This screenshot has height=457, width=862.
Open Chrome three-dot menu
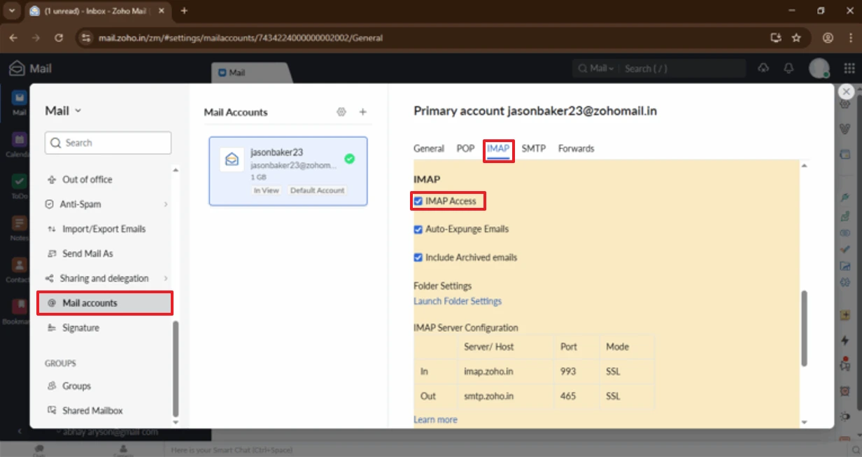(849, 38)
